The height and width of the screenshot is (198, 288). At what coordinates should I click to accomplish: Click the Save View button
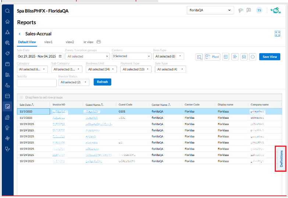(270, 57)
